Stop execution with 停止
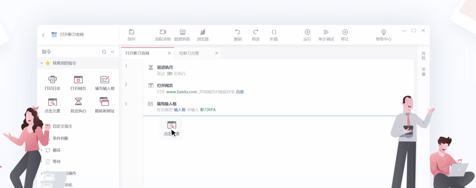The image size is (476, 188). pos(345,32)
